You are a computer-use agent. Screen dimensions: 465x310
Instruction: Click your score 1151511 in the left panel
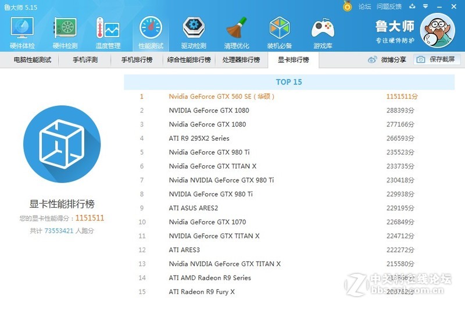90,218
